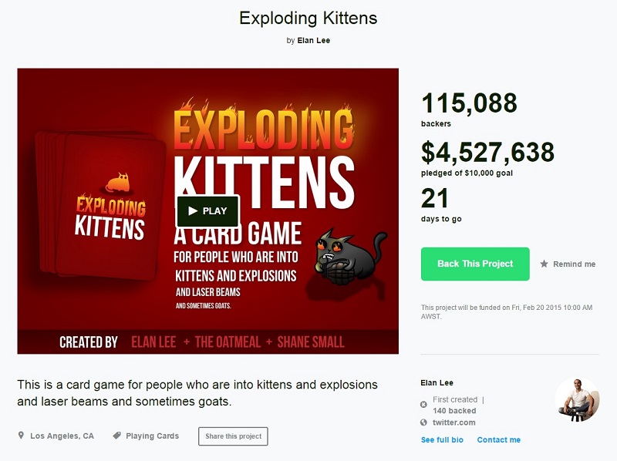Open the Los Angeles, CA location link
The width and height of the screenshot is (617, 461).
[62, 436]
